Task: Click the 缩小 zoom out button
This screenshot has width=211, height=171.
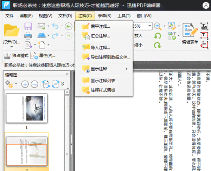Action: (x=138, y=45)
